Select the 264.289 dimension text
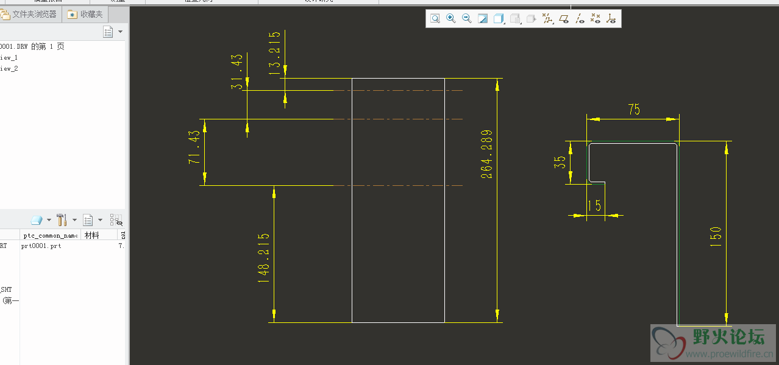Image resolution: width=779 pixels, height=365 pixels. [486, 154]
